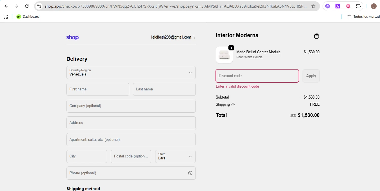Viewport: 380px width, 191px height.
Task: Open the browser profile avatar
Action: tap(374, 6)
